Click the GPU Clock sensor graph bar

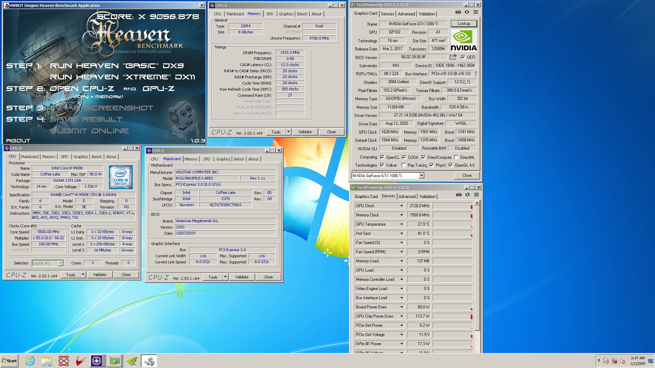coord(453,206)
